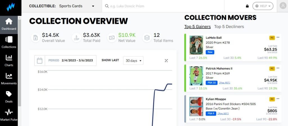Open Patrick Mahomes II card thumbnail
Image resolution: width=288 pixels, height=126 pixels.
[x=196, y=76]
